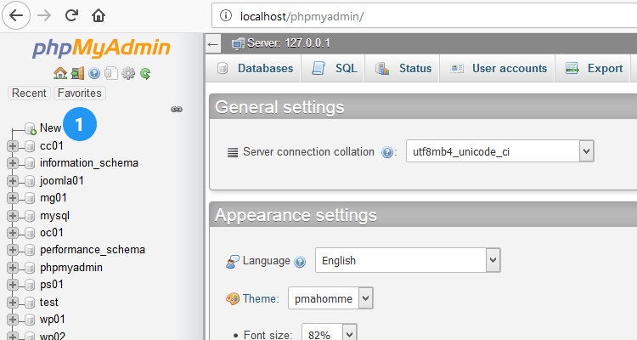Switch to the User accounts tab
The image size is (637, 340).
[x=498, y=68]
